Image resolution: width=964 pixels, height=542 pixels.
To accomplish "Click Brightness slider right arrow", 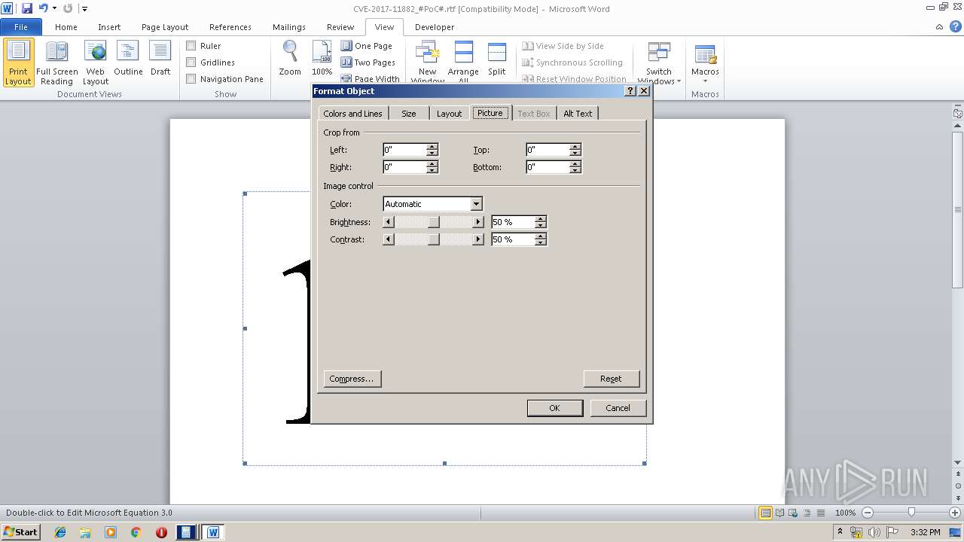I will [x=477, y=222].
